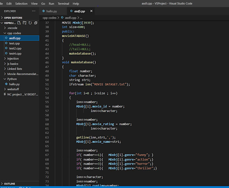Image resolution: width=229 pixels, height=188 pixels.
Task: Click the "movieDATABASE()" constructor name
Action: tap(75, 36)
